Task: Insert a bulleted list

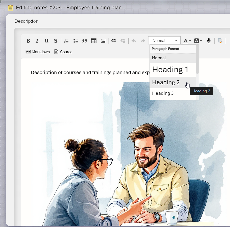Action: (x=76, y=41)
